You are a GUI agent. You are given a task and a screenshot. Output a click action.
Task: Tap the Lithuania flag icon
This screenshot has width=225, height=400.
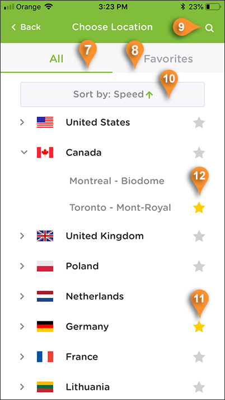click(45, 387)
